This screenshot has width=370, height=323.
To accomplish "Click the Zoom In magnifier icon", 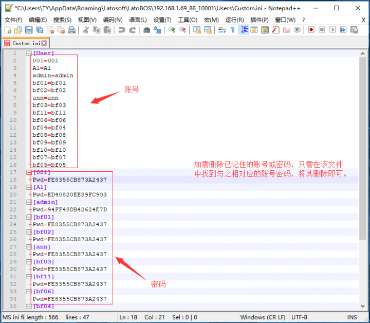I will pyautogui.click(x=172, y=30).
